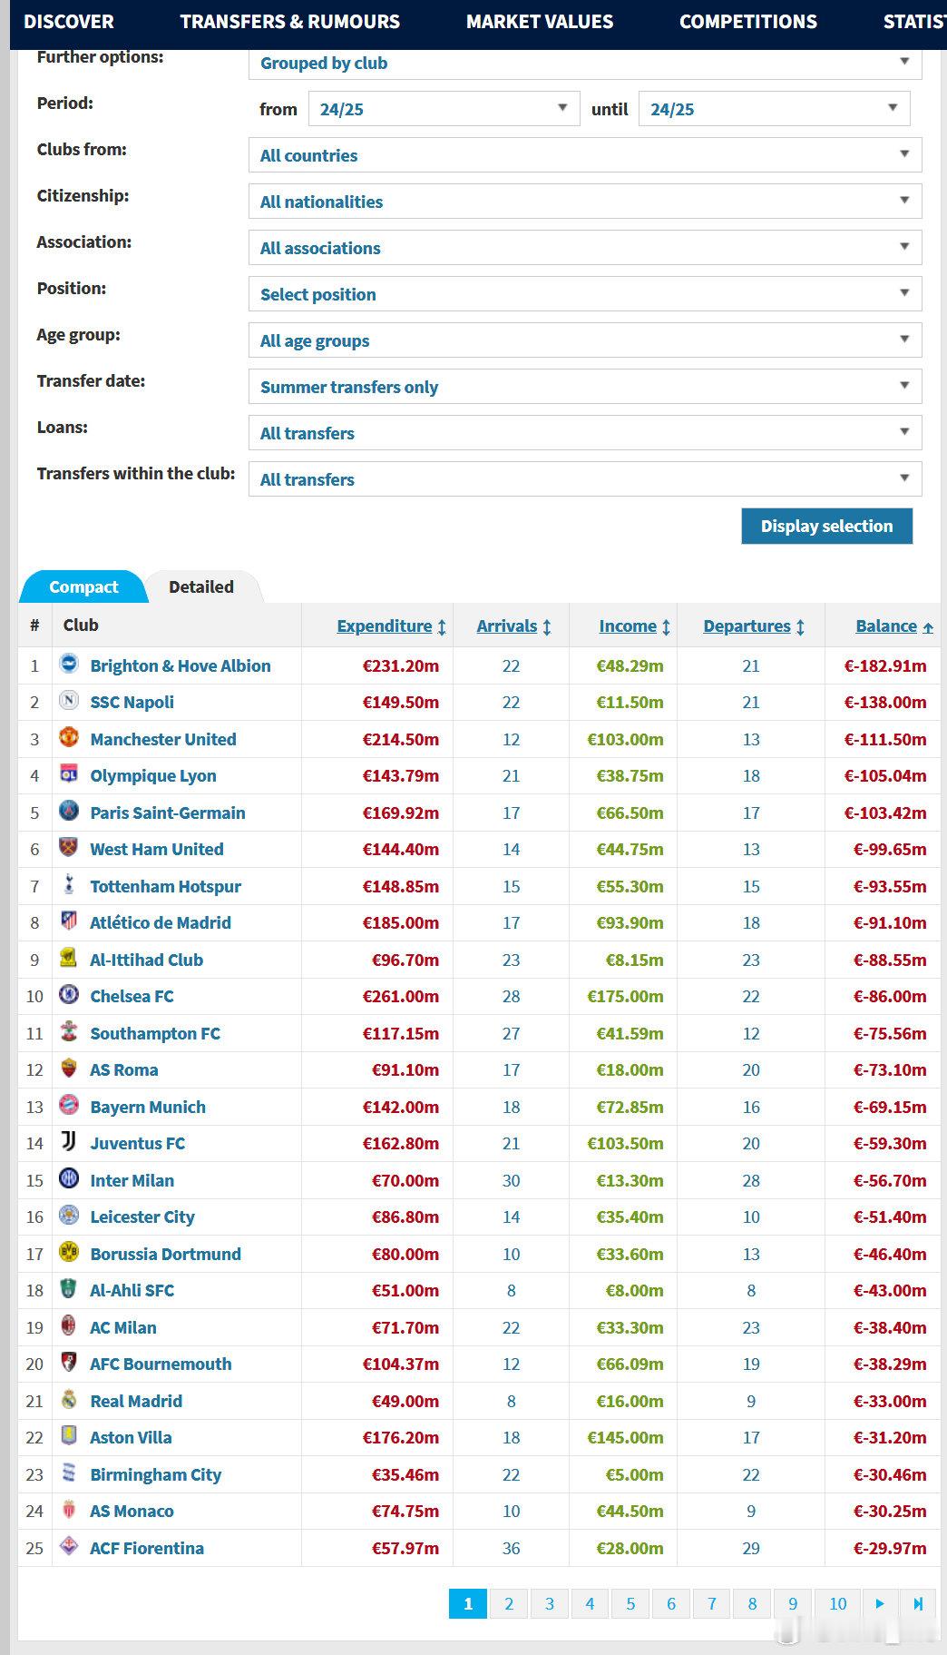Click the AS Monaco club crest
The width and height of the screenshot is (947, 1655).
[x=69, y=1509]
